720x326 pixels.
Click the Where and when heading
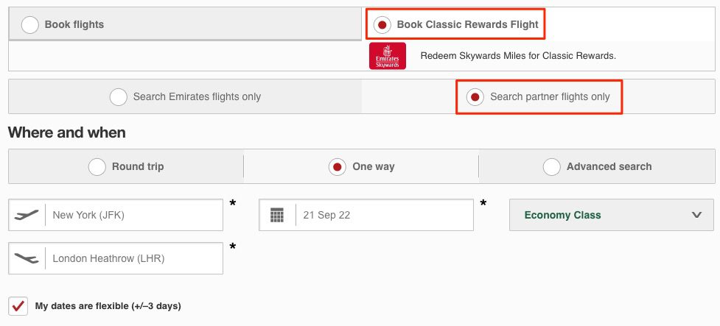tap(67, 132)
